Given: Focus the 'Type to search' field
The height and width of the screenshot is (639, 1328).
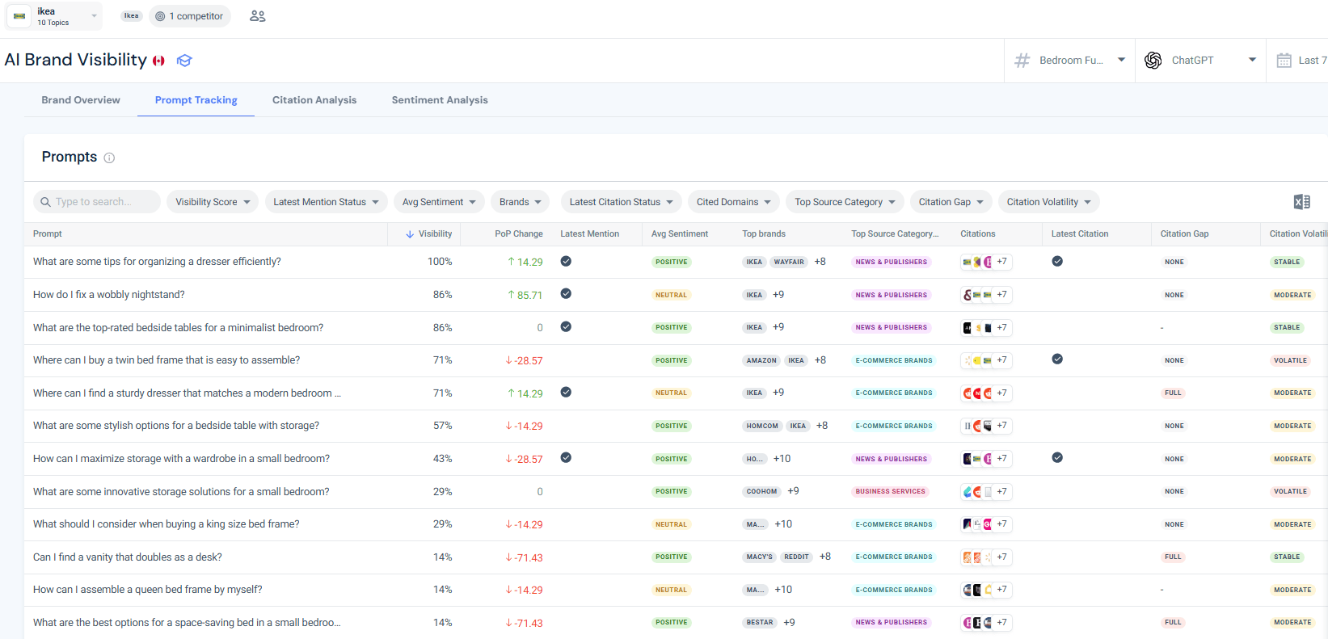Looking at the screenshot, I should [x=97, y=202].
